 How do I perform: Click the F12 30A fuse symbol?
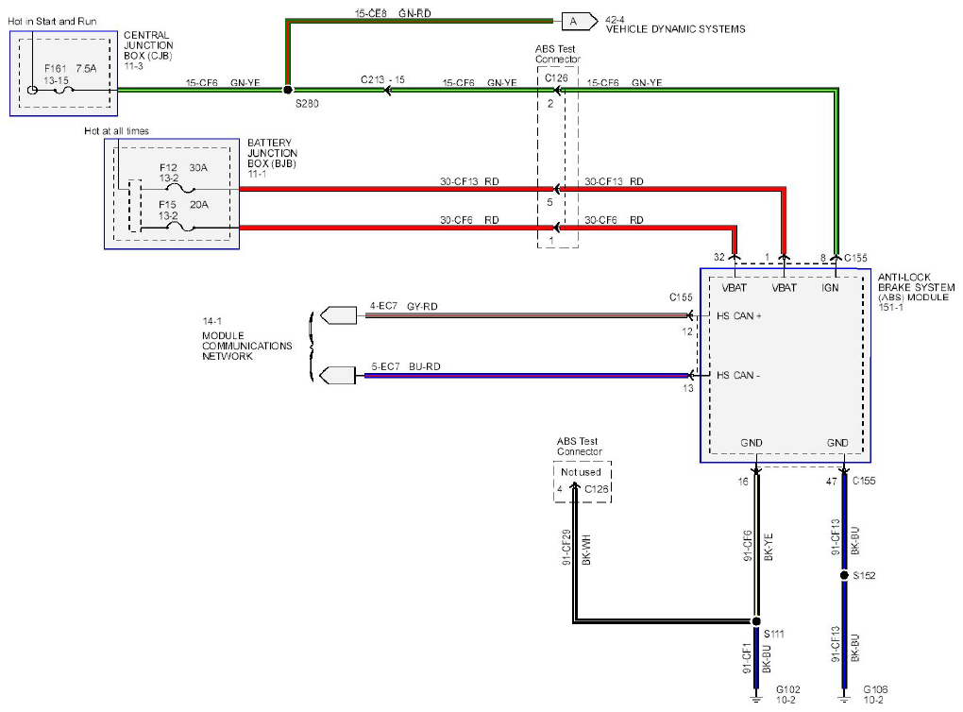181,188
